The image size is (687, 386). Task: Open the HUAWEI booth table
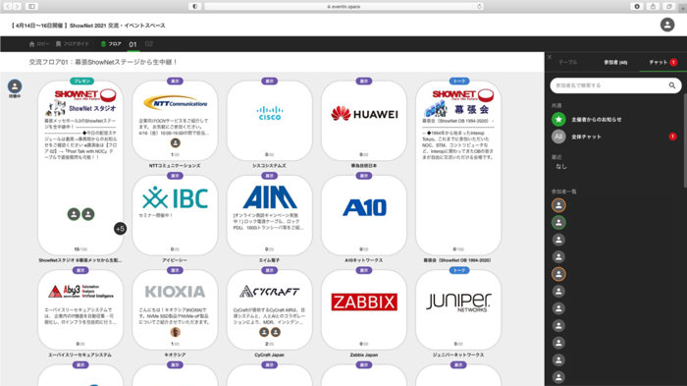364,121
